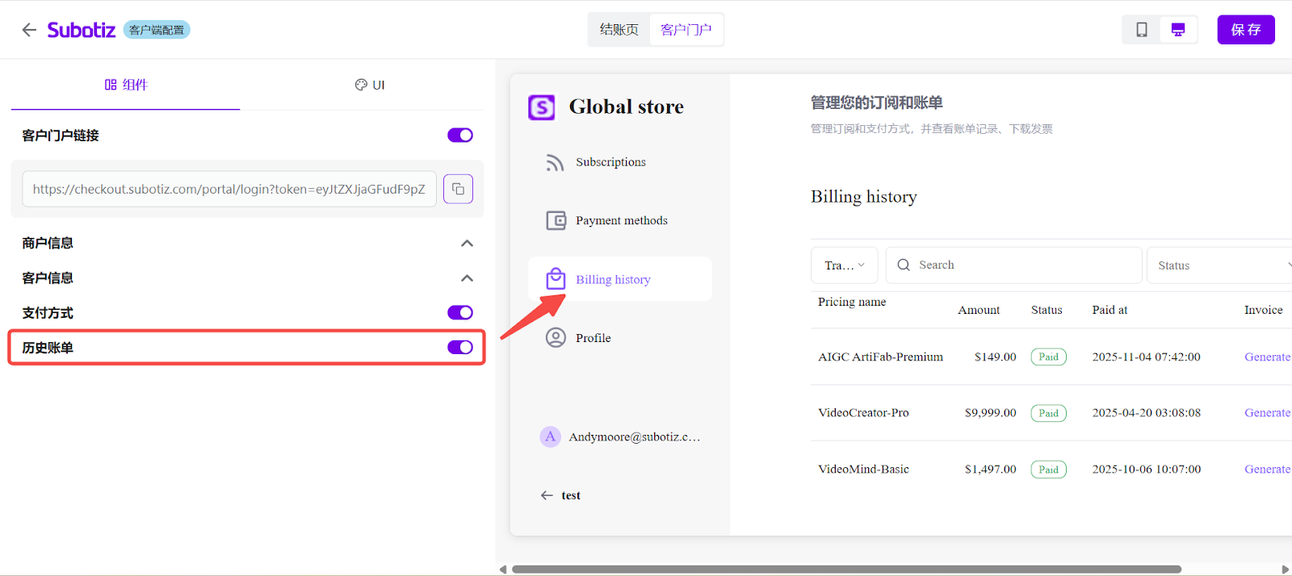Click the back arrow next to Subotiz logo

point(29,30)
